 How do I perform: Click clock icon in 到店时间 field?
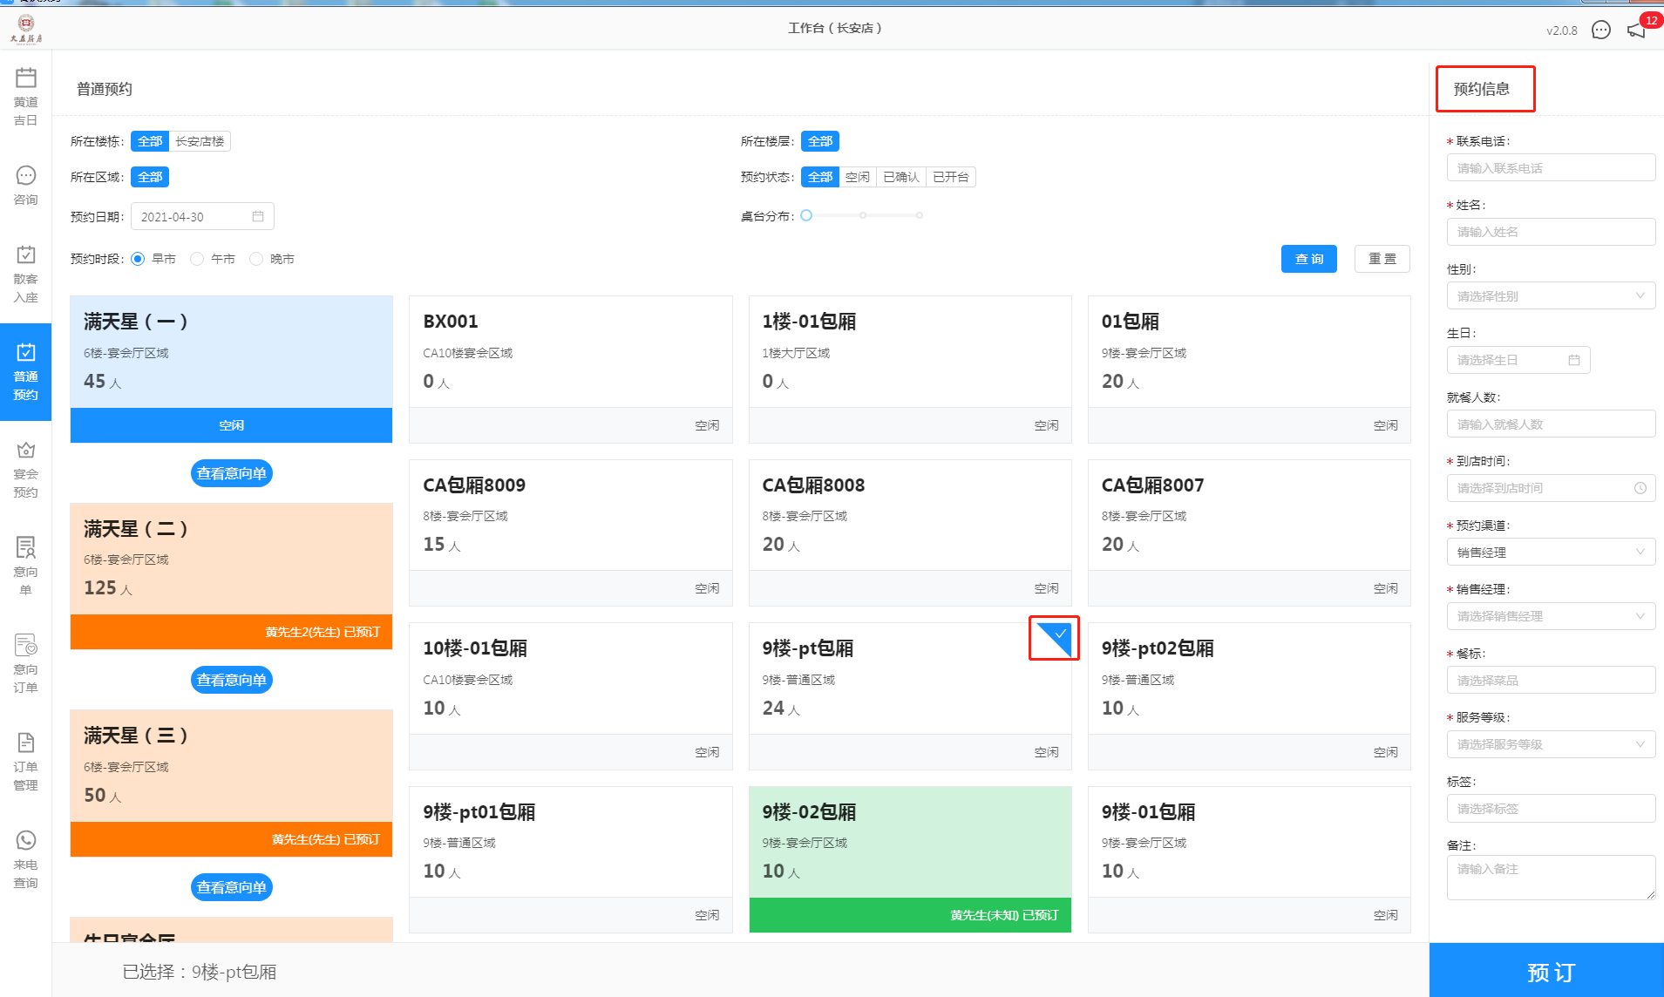pos(1640,488)
